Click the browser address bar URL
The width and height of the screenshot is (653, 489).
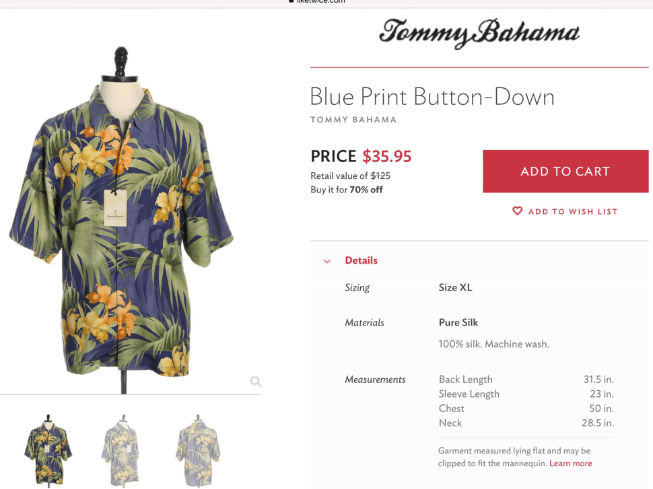316,1
